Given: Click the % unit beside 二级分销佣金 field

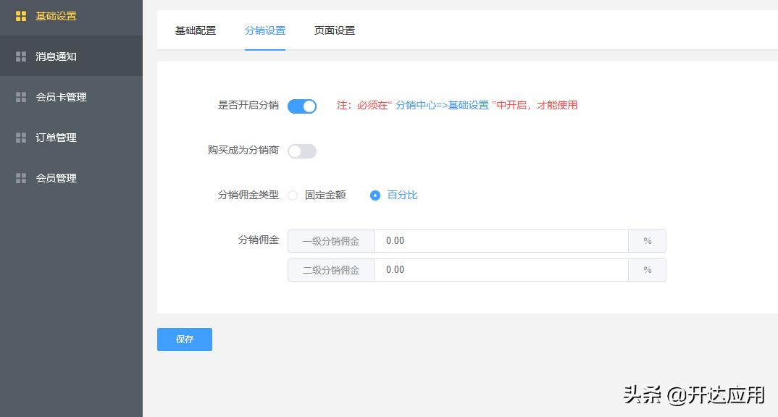Looking at the screenshot, I should click(x=647, y=269).
